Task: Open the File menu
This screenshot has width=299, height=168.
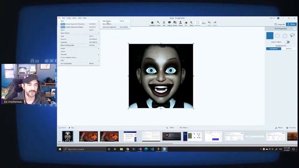Action: 59,18
